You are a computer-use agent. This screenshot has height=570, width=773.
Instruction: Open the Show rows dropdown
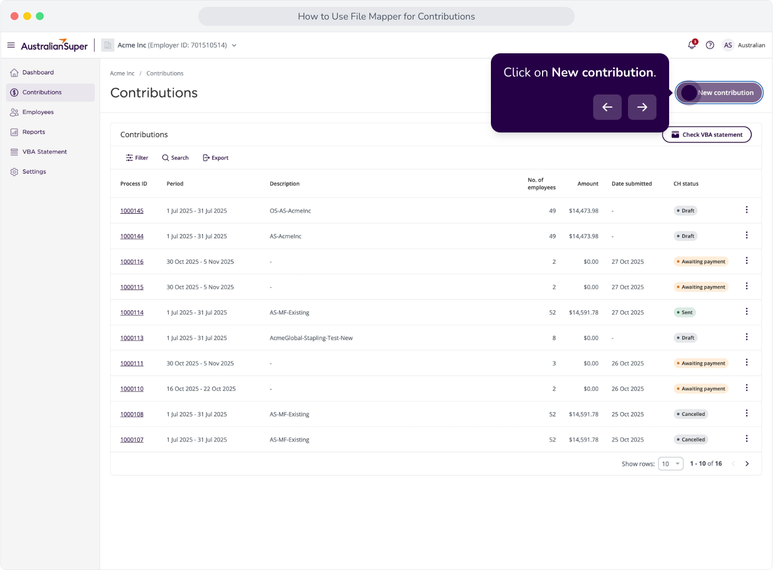click(x=671, y=464)
